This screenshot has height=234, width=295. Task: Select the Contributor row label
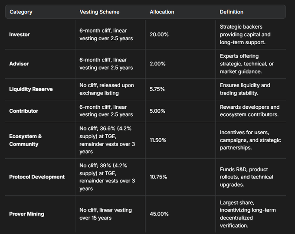pos(24,111)
